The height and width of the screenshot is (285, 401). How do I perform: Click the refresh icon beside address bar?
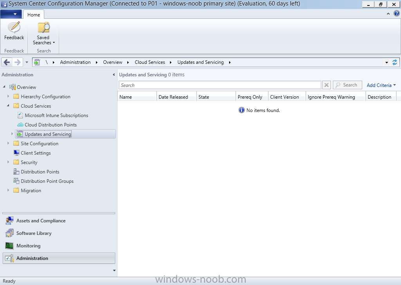pos(395,62)
